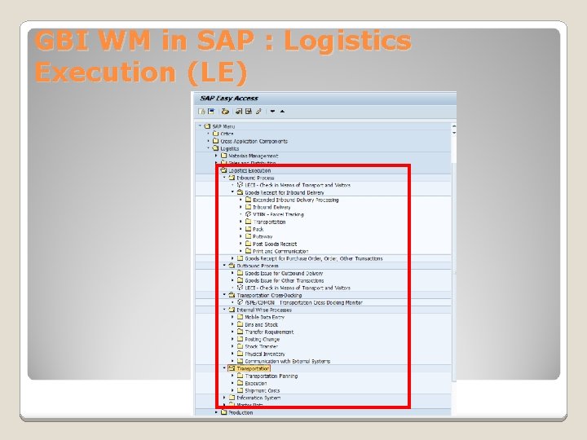
Task: Expand the Information System node
Action: click(225, 398)
